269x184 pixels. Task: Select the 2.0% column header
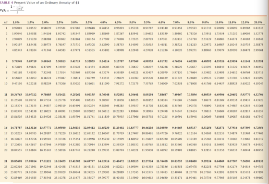(x=45, y=22)
